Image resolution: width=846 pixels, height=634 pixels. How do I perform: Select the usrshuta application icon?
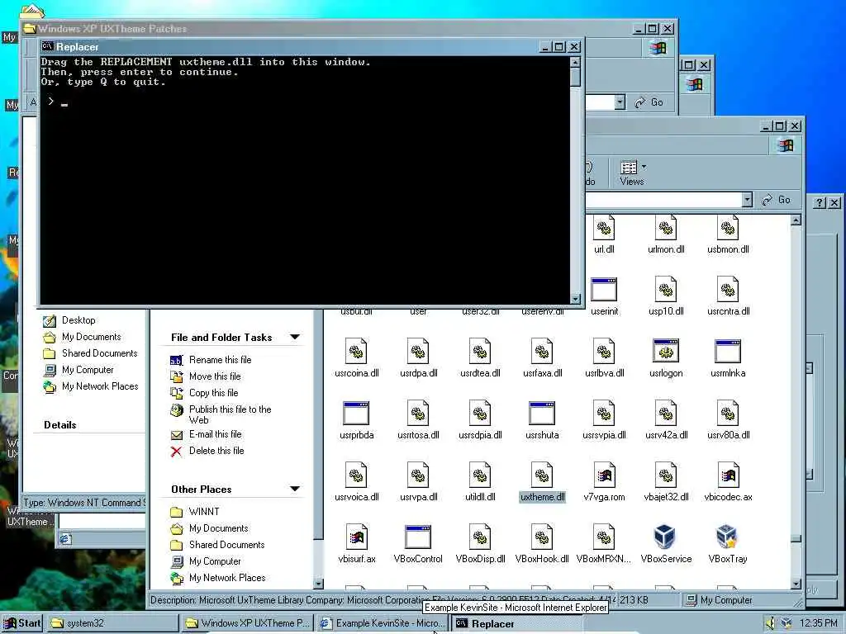pyautogui.click(x=542, y=414)
